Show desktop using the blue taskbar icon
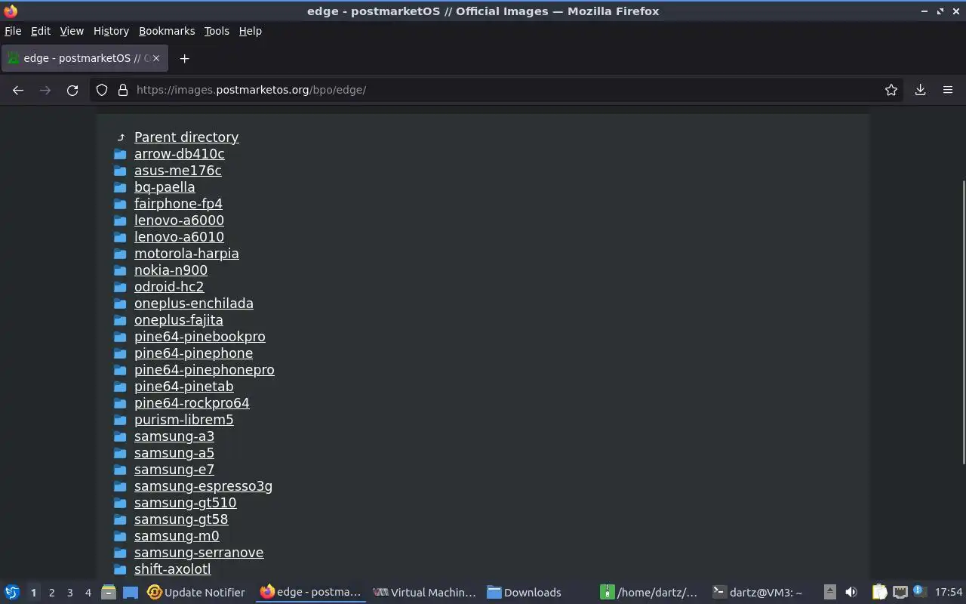 pos(130,592)
